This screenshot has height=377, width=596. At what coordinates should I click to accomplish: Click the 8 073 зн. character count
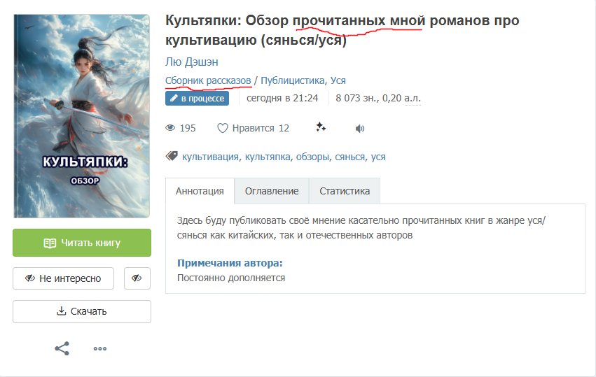pos(358,99)
